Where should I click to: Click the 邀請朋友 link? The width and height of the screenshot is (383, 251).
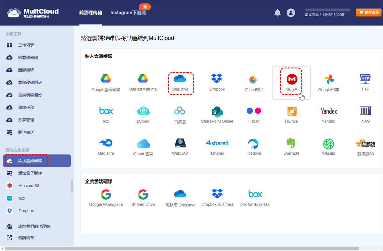point(26,238)
